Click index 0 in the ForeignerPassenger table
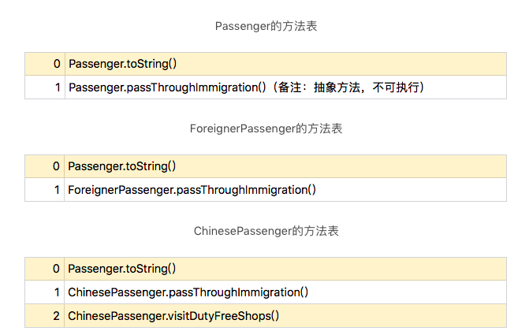 (56, 165)
